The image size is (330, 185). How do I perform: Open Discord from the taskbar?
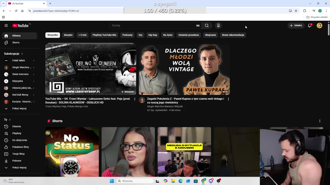coord(211,181)
